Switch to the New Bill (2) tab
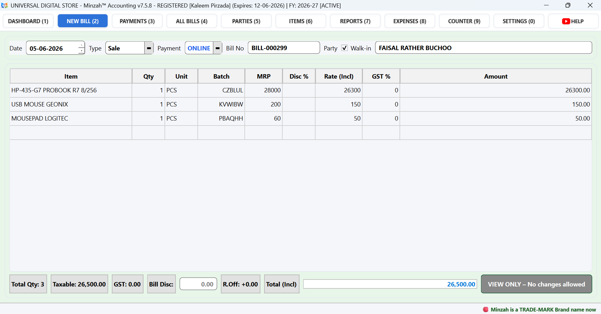 pyautogui.click(x=83, y=21)
